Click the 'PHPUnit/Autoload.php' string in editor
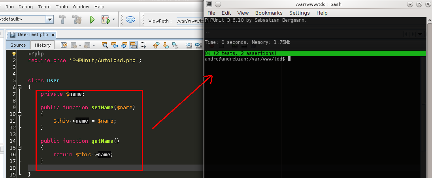Viewport: 432px width, 178px height. click(x=104, y=61)
